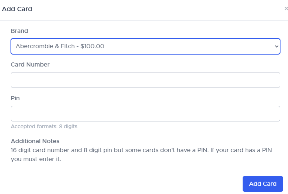Click the notes line ending with enter it
The image size is (288, 194).
point(36,159)
